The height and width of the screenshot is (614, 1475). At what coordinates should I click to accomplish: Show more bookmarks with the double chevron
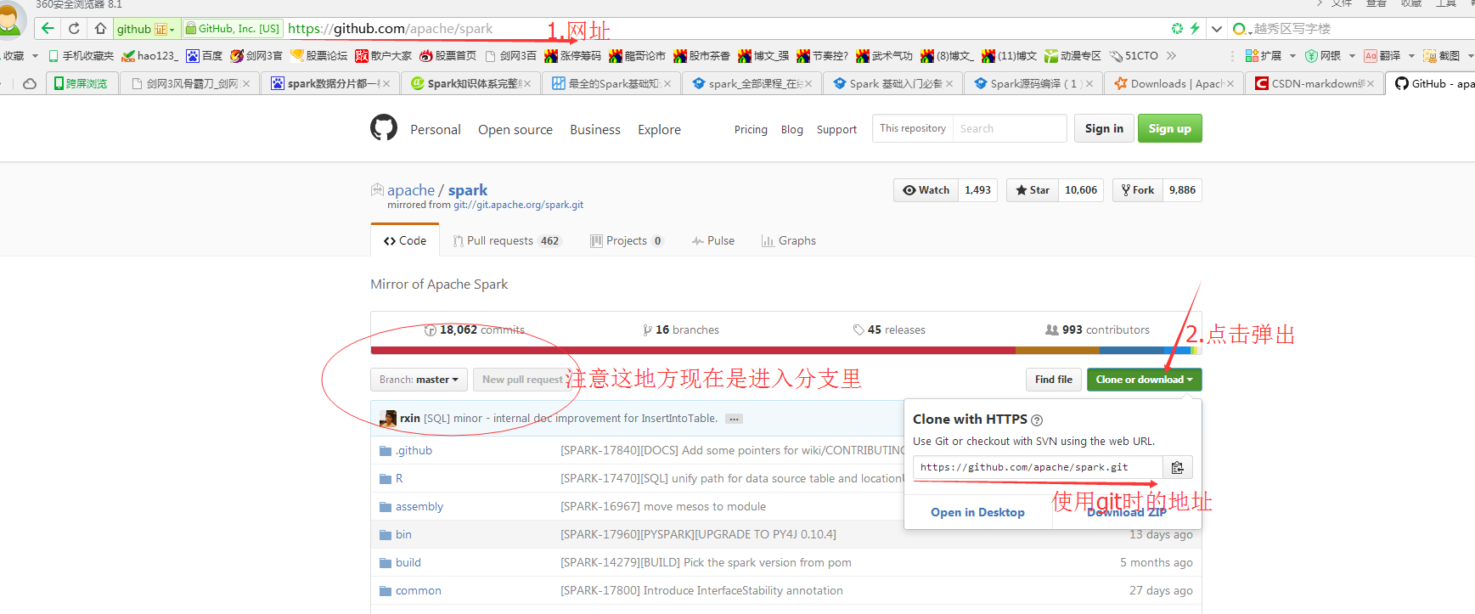click(x=1172, y=55)
